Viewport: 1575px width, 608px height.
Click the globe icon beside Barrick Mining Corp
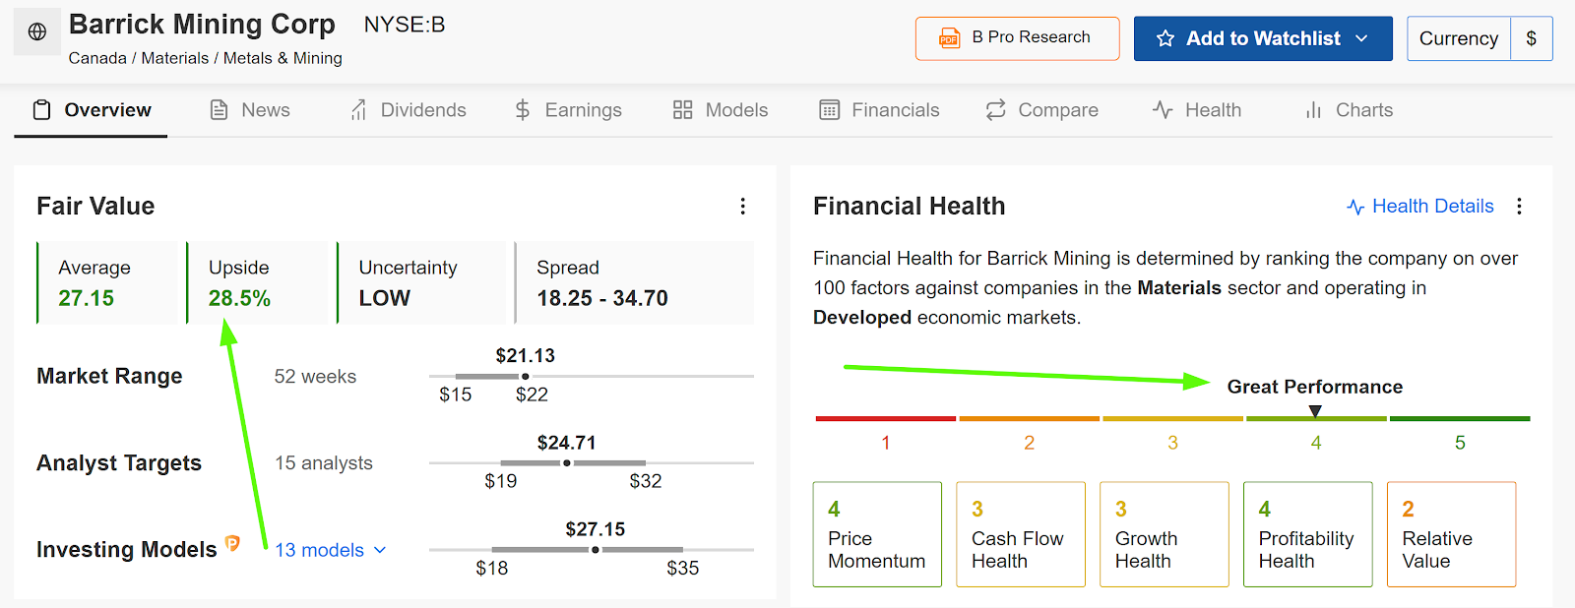tap(37, 31)
